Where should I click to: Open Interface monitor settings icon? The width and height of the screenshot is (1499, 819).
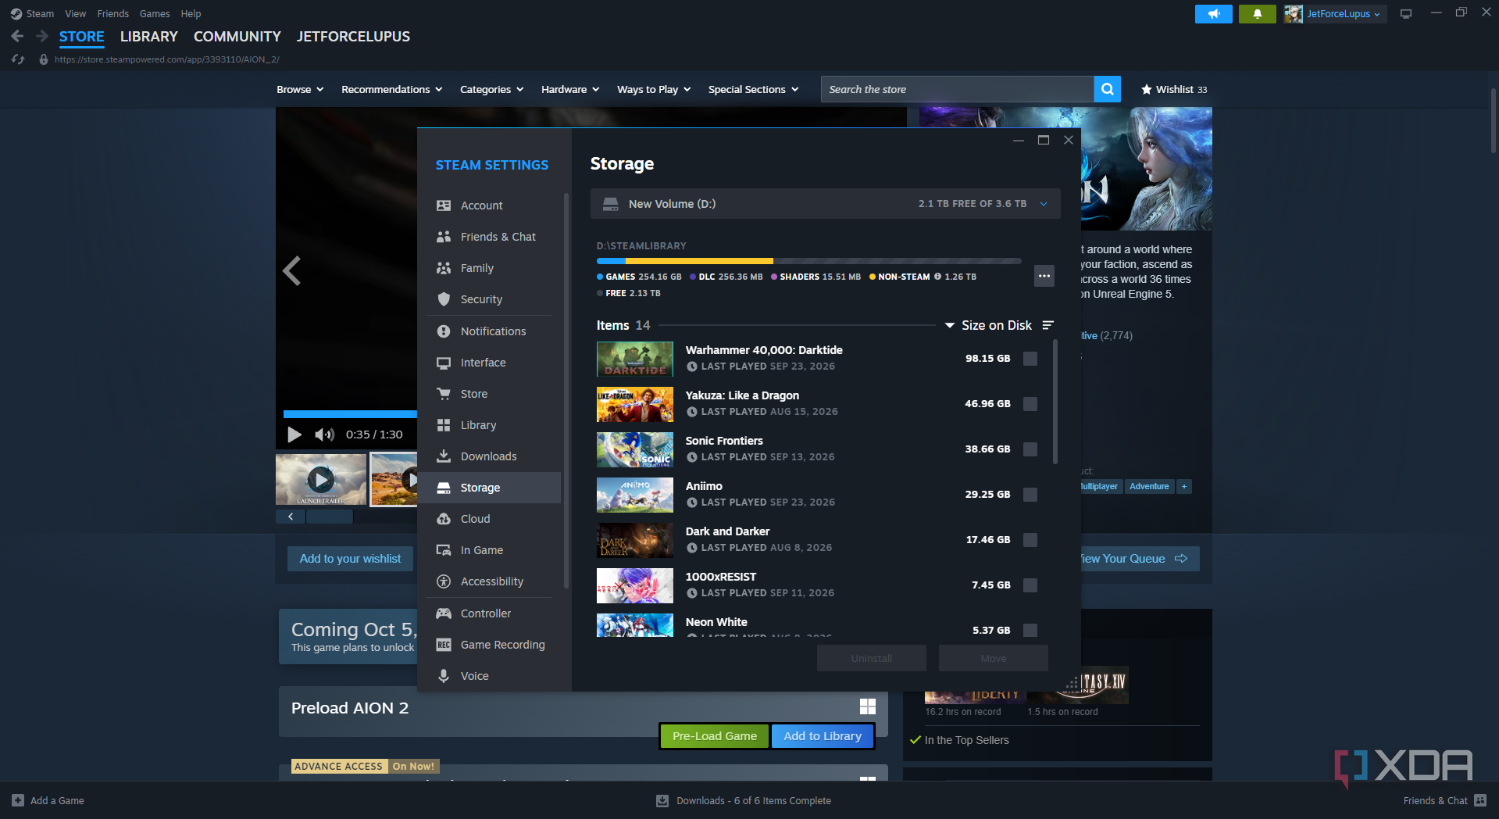coord(444,363)
